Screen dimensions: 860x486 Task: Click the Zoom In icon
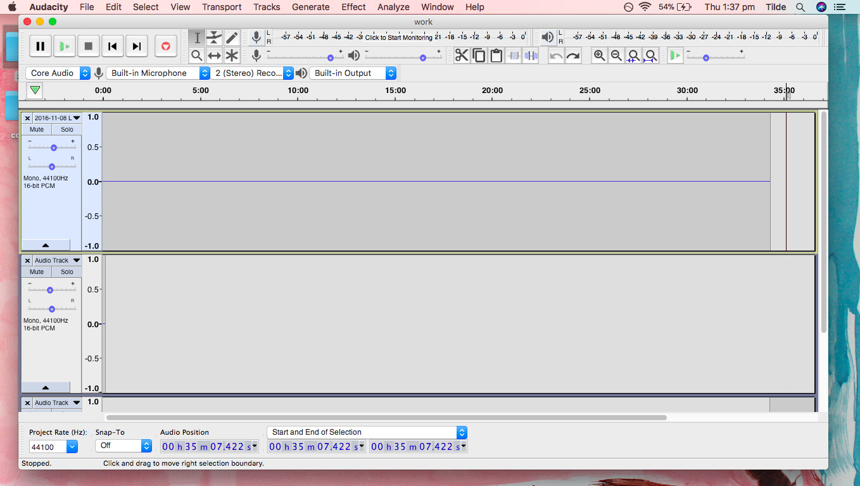(599, 56)
